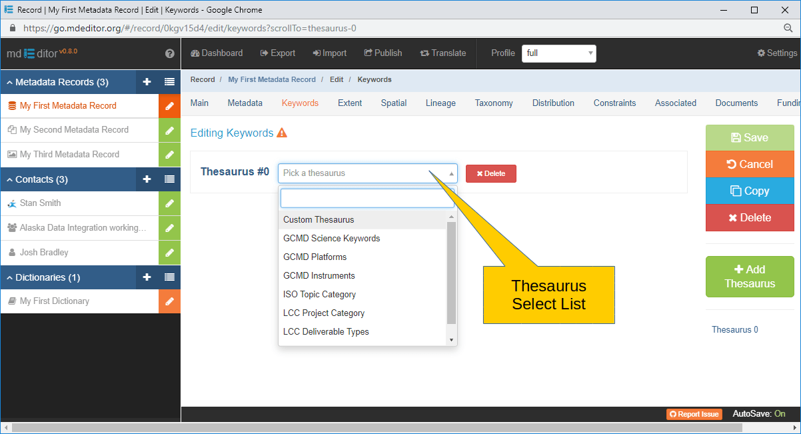Click the plus icon to add a new contact
This screenshot has width=801, height=434.
coord(146,179)
